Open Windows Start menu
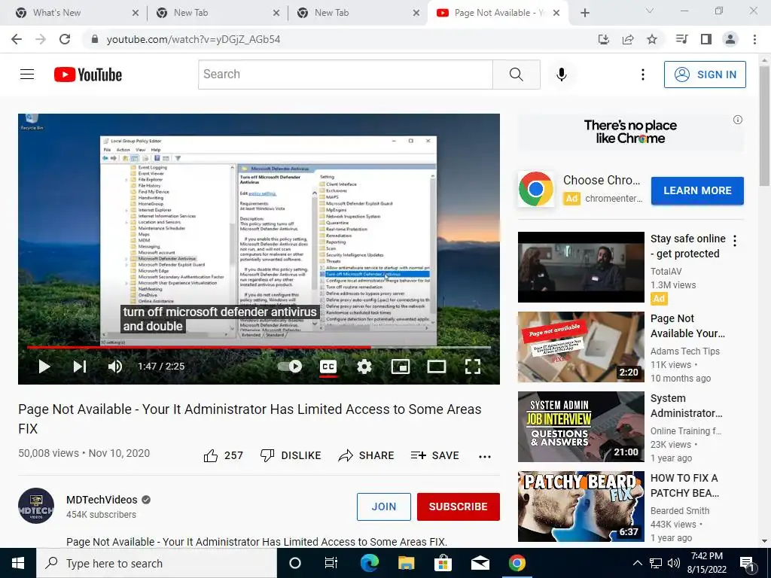This screenshot has height=578, width=771. tap(18, 563)
